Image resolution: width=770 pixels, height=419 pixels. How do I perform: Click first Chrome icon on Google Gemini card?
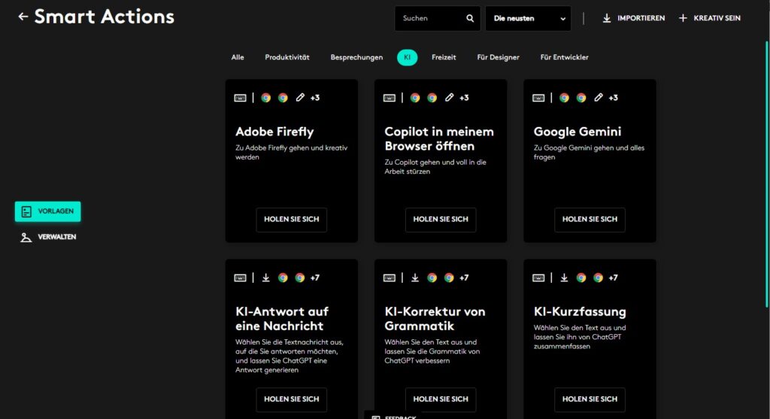564,98
